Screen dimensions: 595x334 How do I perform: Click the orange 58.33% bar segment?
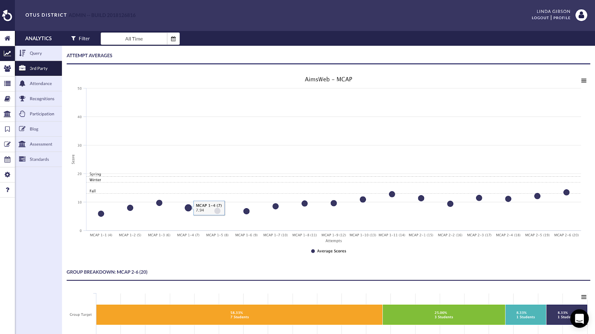point(239,315)
